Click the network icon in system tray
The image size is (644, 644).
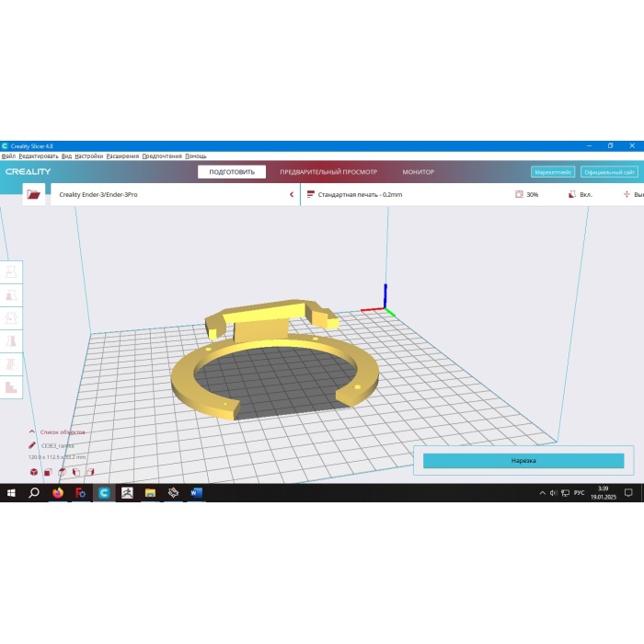tap(565, 492)
